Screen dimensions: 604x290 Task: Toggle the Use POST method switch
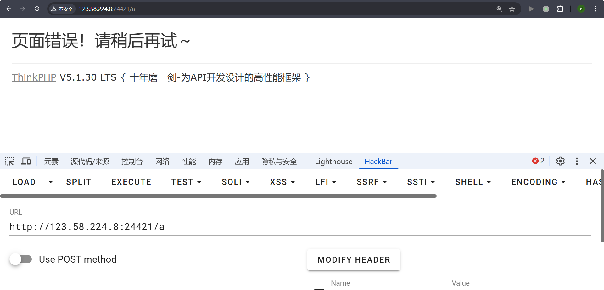coord(21,259)
